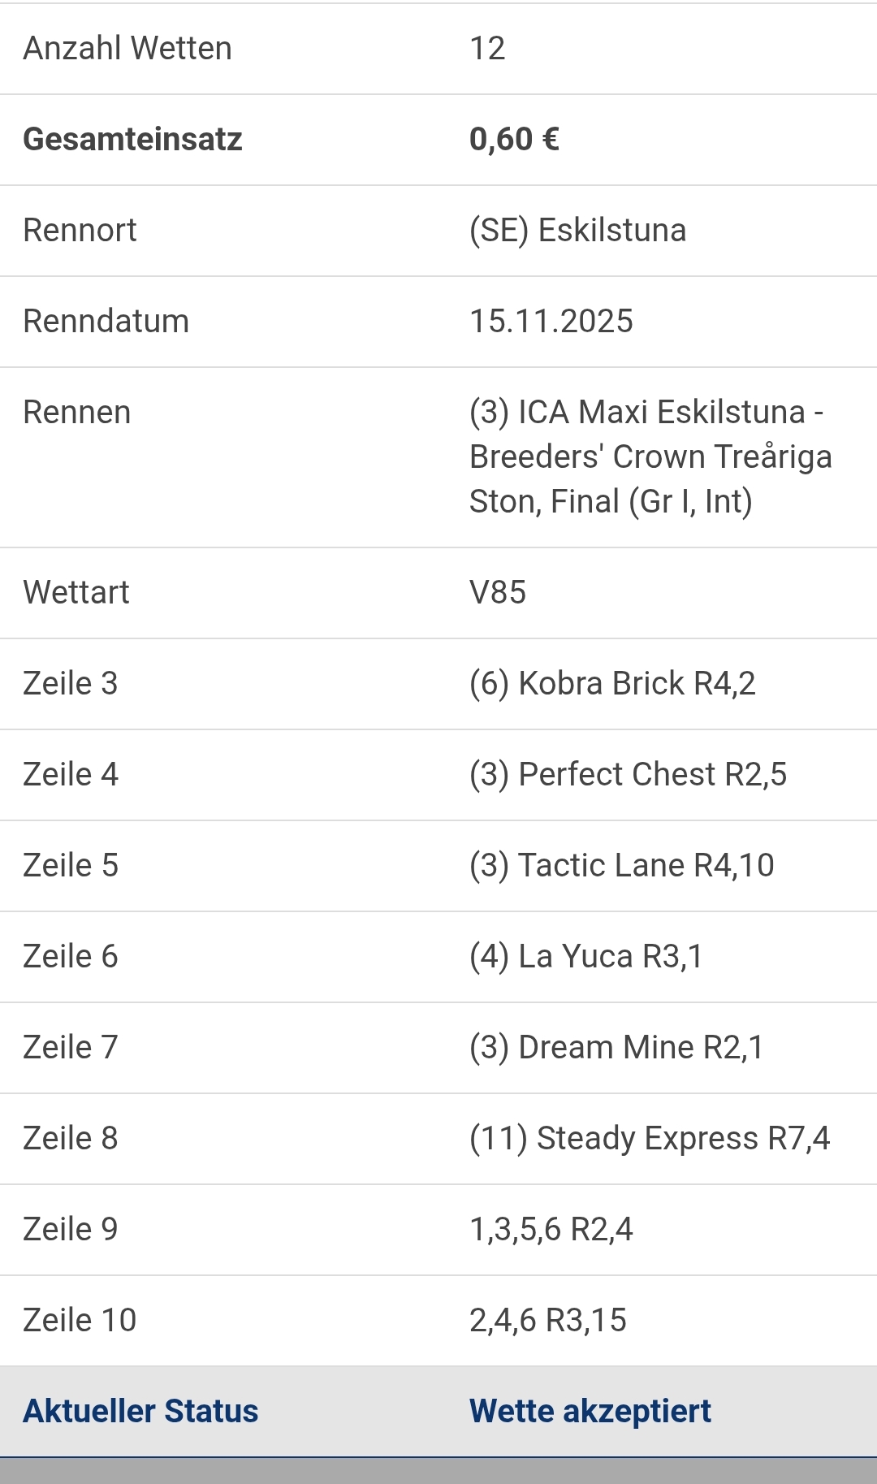Select the Gesamteinsatz label
The width and height of the screenshot is (877, 1484).
pyautogui.click(x=132, y=140)
